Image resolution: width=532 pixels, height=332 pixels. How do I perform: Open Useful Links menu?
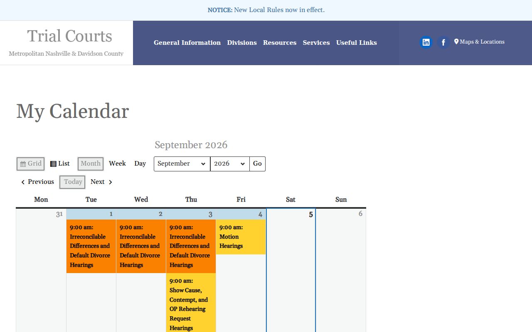point(357,43)
